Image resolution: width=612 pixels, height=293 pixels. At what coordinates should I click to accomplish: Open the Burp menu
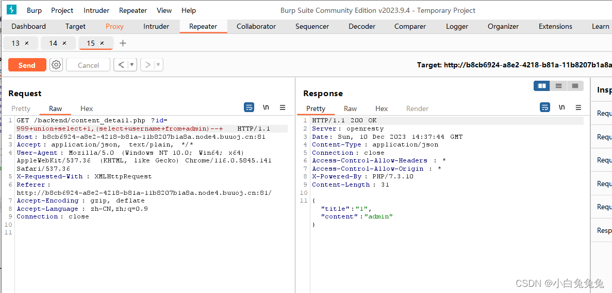coord(35,10)
